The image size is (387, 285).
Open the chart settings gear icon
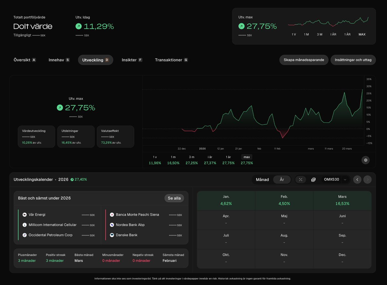[x=365, y=160]
